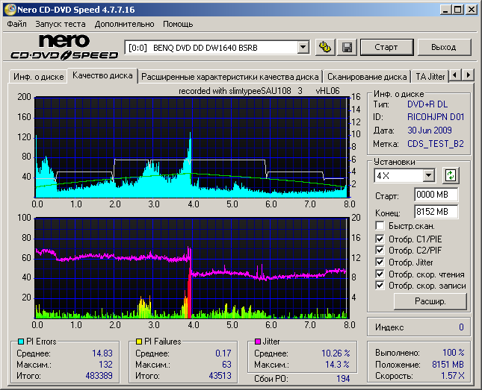Uncheck Отобр. C2/PIF checkbox
This screenshot has width=482, height=390.
tap(380, 250)
